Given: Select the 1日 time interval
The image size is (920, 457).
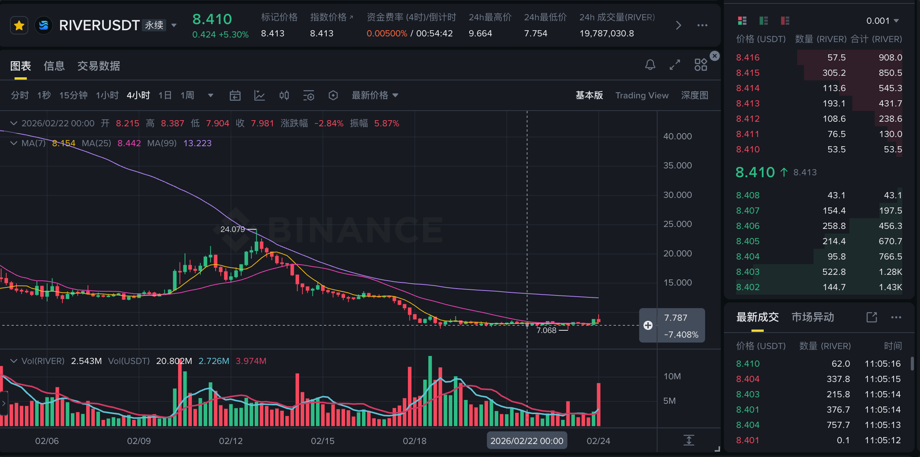Looking at the screenshot, I should click(165, 95).
